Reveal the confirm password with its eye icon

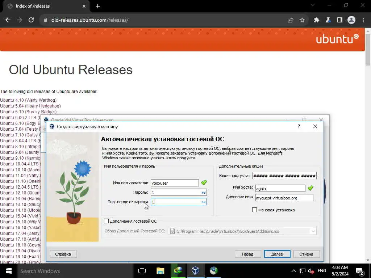204,202
